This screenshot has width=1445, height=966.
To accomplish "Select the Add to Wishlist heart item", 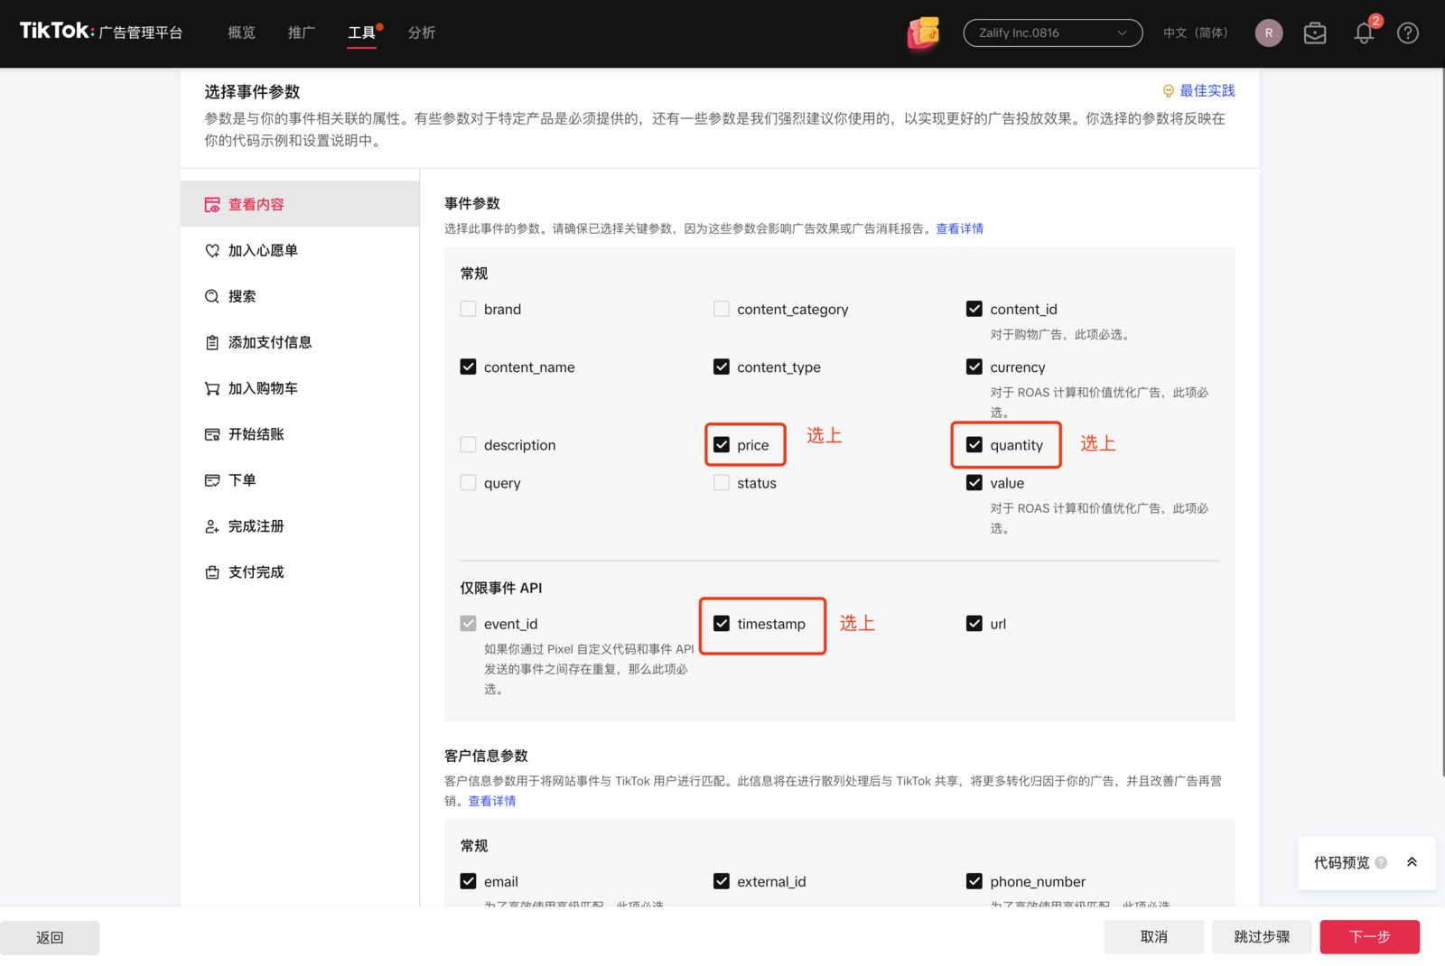I will coord(262,251).
